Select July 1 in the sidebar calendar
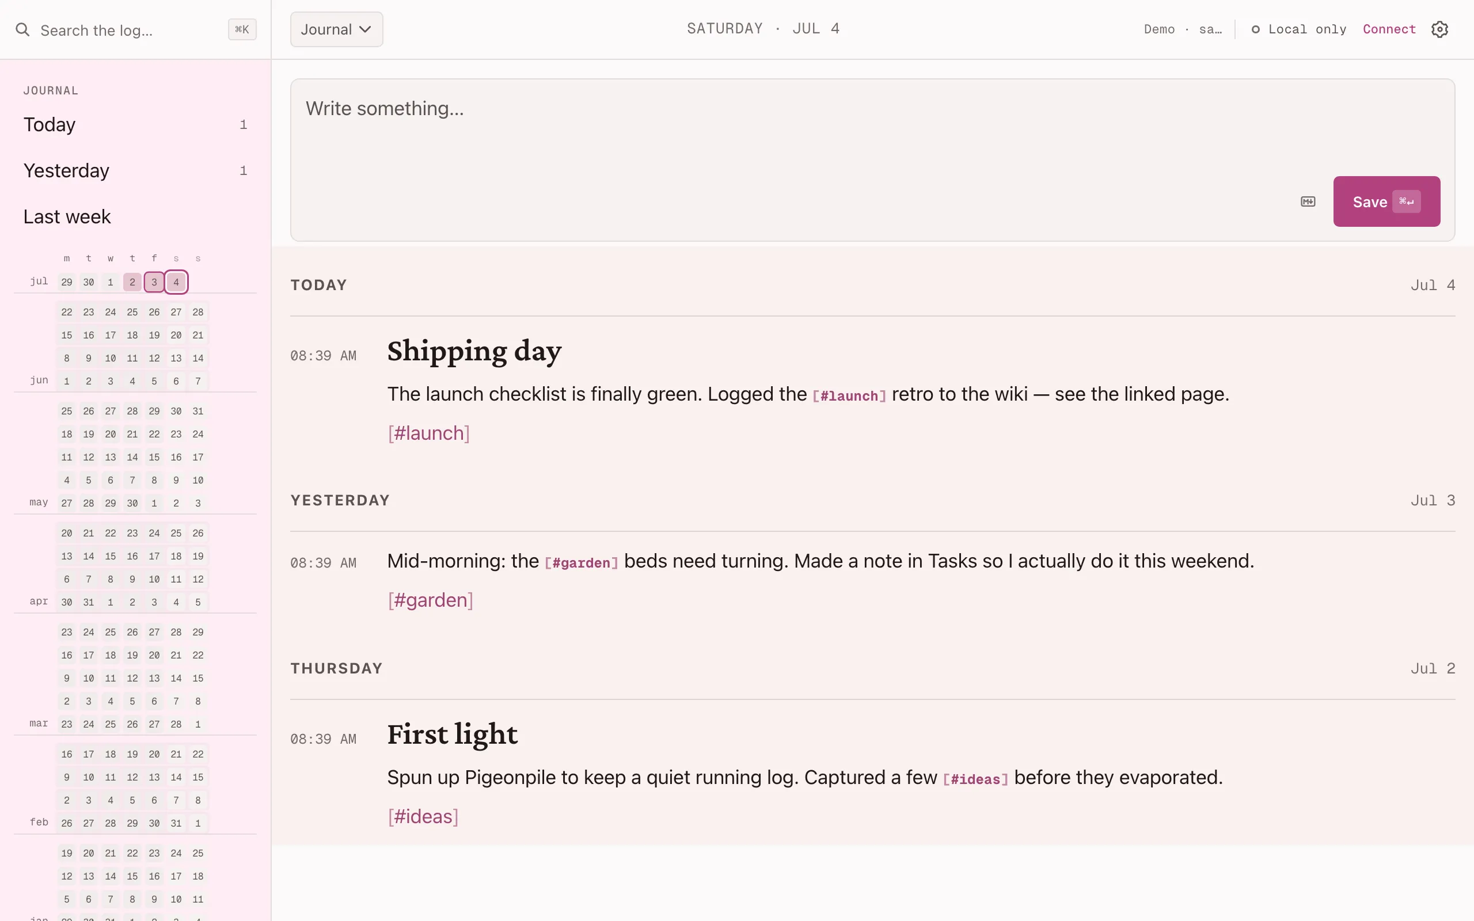 (x=110, y=282)
